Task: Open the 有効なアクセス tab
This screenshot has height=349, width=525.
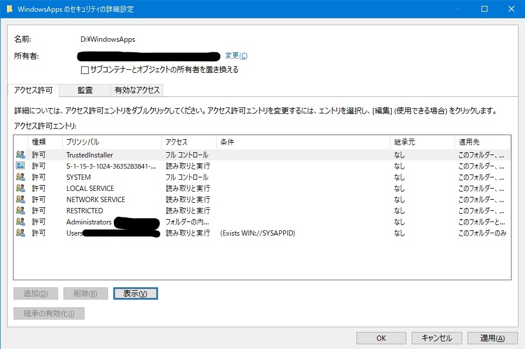Action: coord(137,90)
